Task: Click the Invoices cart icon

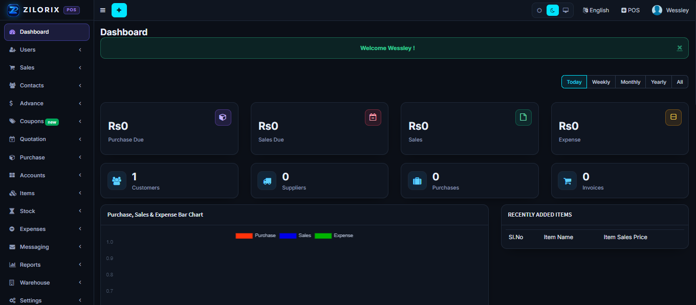Action: [567, 181]
